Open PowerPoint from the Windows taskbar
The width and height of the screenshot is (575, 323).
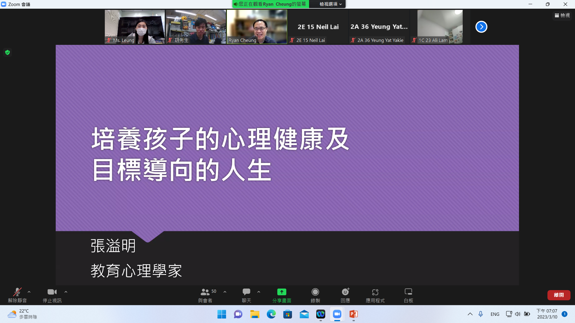pyautogui.click(x=353, y=314)
